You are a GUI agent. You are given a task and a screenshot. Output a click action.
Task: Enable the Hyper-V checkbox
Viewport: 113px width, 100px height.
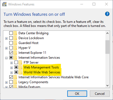(x=11, y=48)
